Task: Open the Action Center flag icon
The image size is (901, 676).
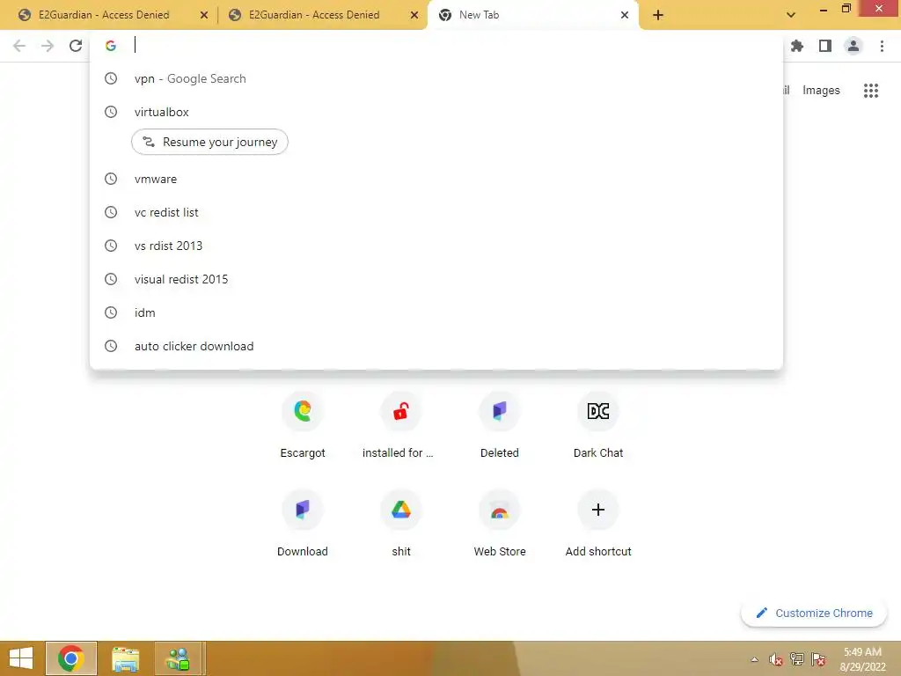Action: (x=818, y=659)
